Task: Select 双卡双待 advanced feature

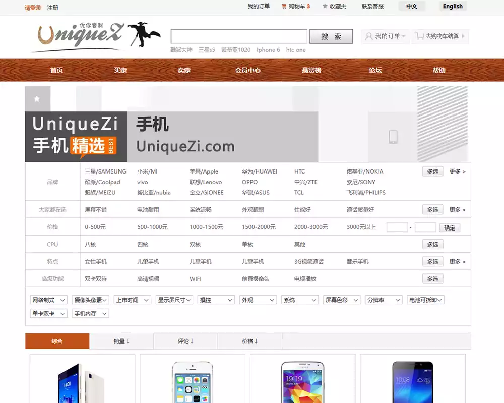Action: pos(95,279)
